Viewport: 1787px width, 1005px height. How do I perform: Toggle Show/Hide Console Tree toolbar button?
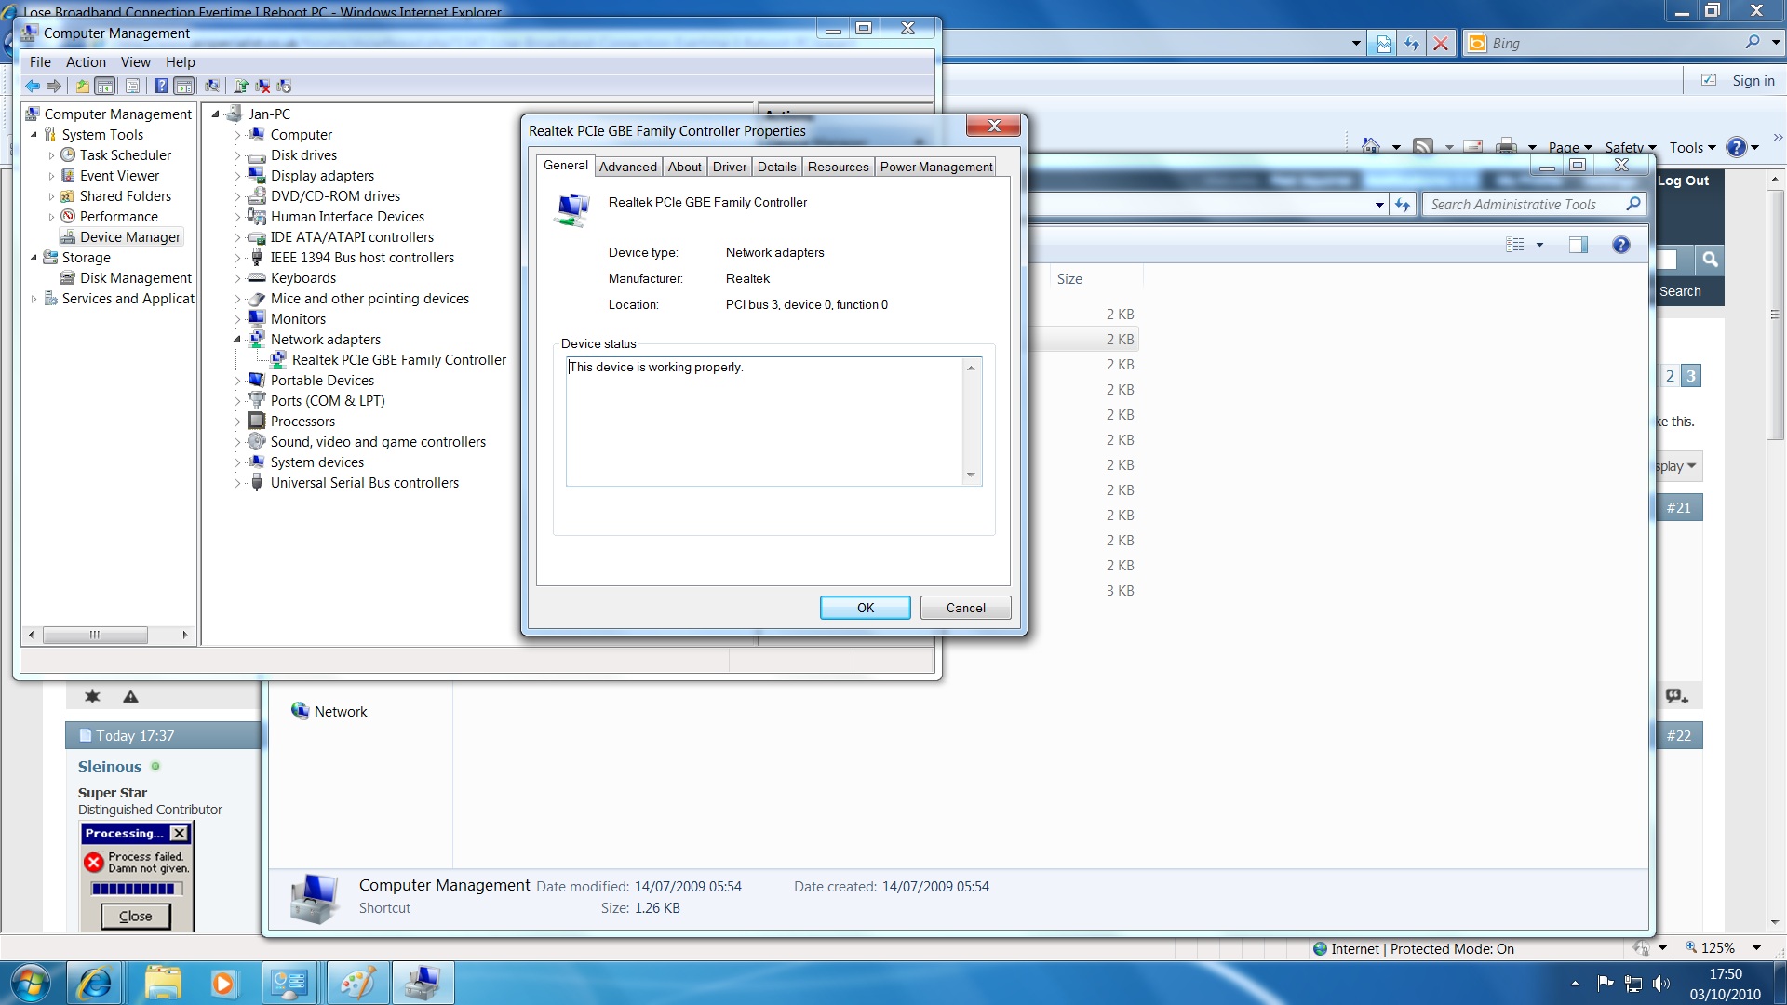click(x=105, y=86)
